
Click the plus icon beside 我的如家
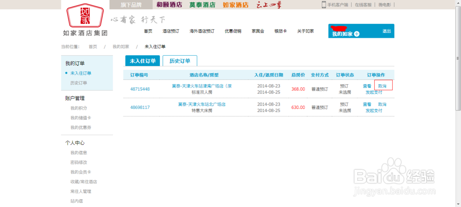357,34
